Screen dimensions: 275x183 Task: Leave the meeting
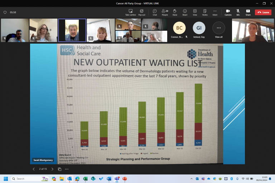263,12
